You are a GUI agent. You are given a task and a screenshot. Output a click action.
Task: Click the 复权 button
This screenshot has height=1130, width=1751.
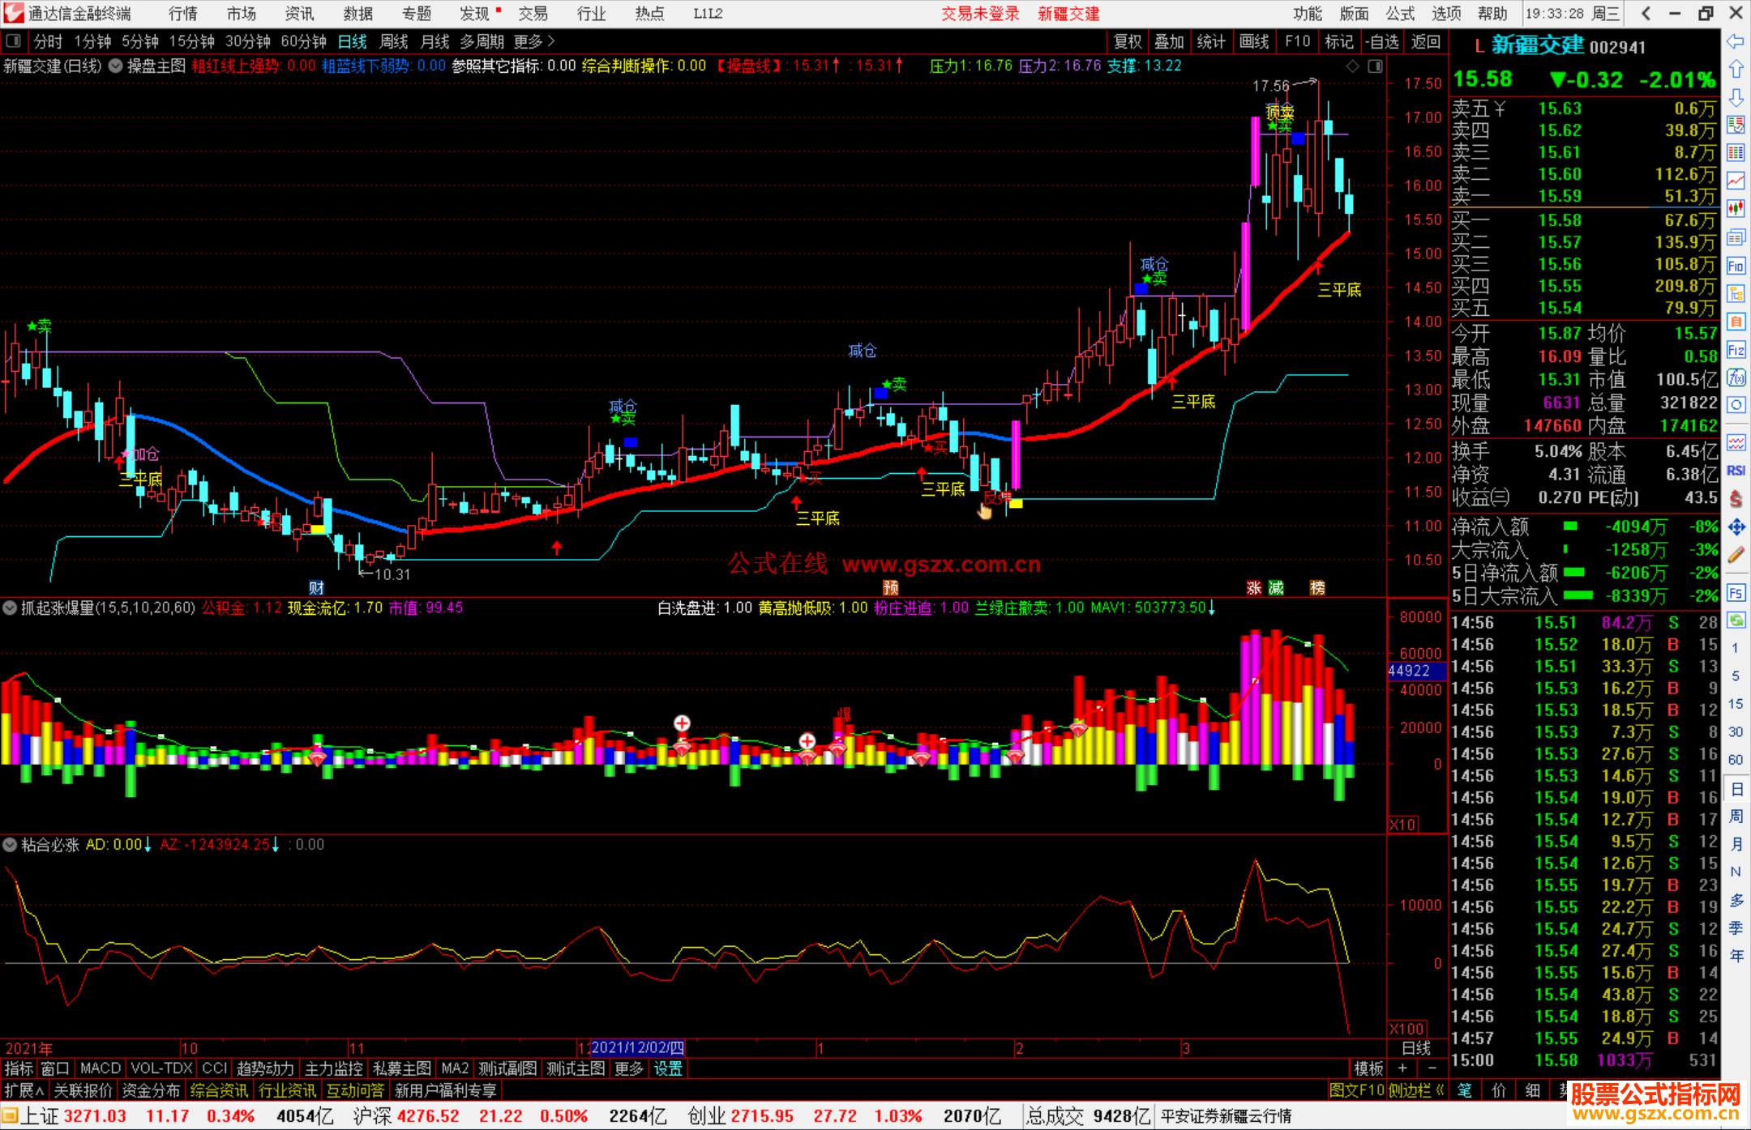point(1128,41)
